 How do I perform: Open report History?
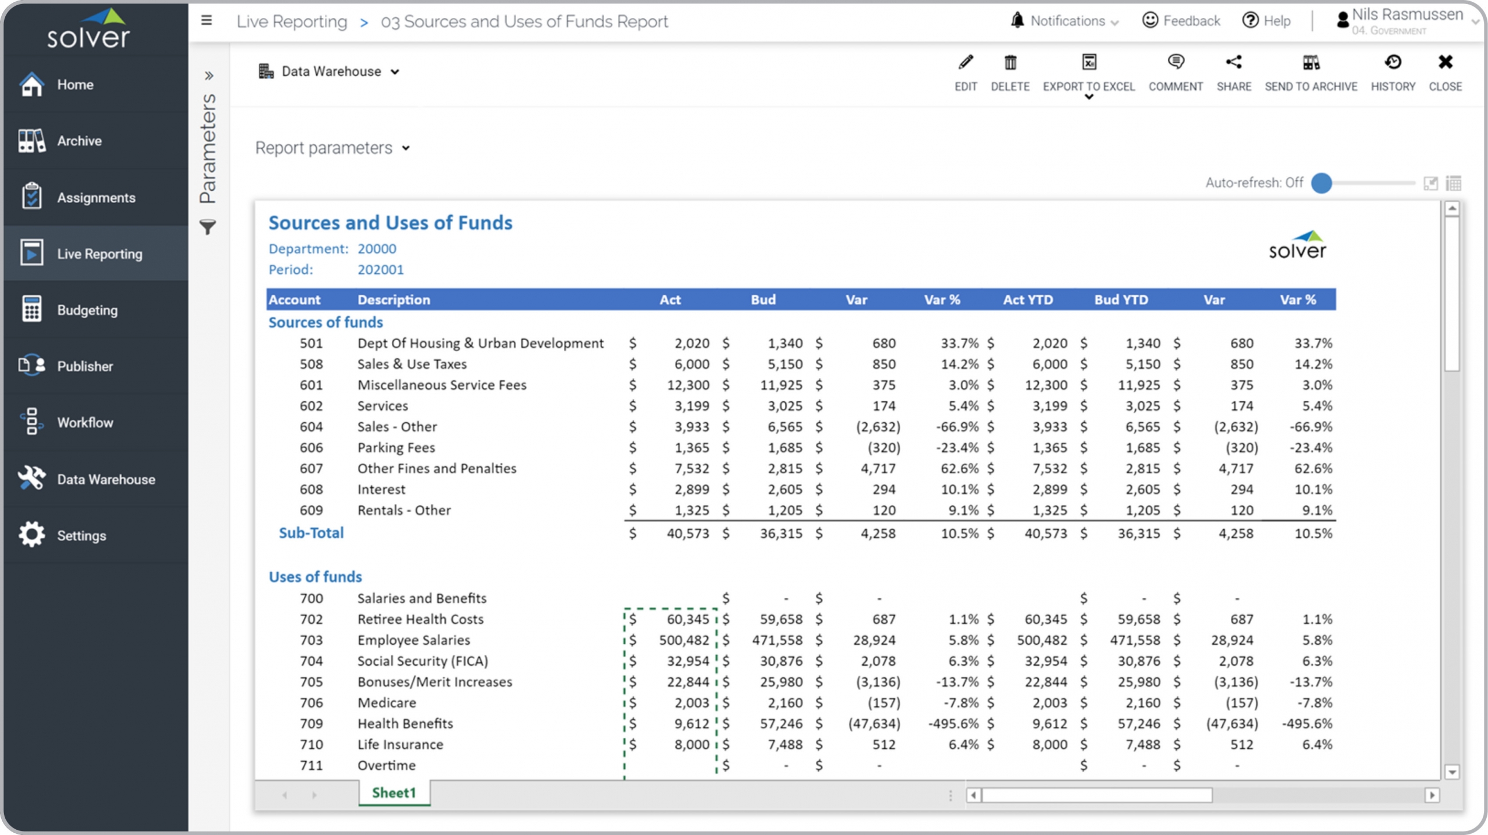[1393, 62]
